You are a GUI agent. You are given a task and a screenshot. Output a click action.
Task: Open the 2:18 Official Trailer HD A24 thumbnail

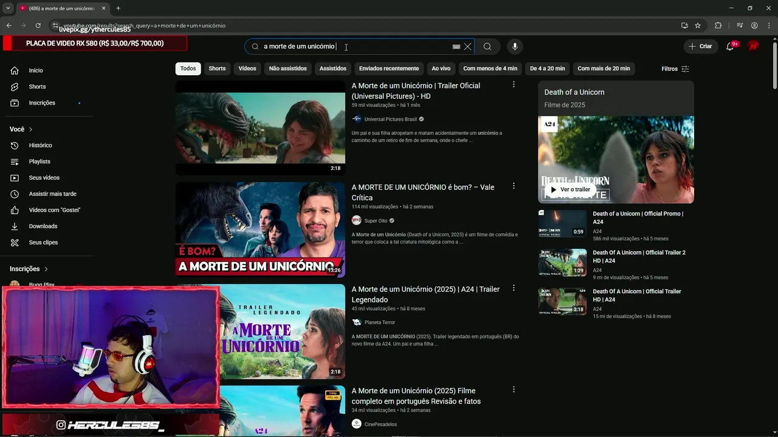(562, 301)
